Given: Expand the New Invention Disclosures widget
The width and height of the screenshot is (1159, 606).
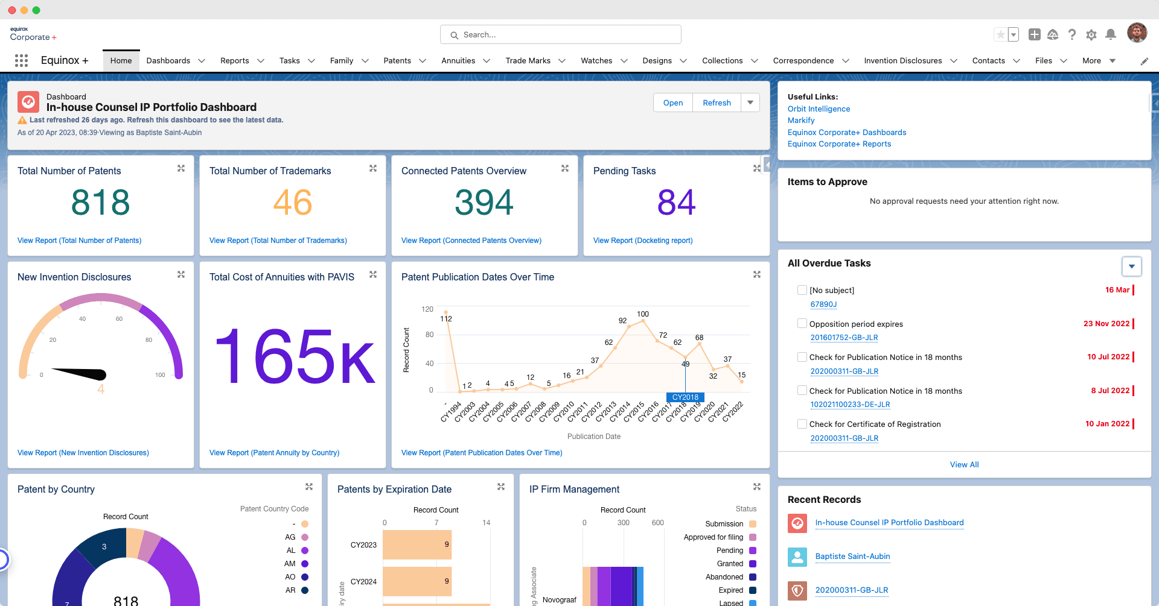Looking at the screenshot, I should point(181,274).
